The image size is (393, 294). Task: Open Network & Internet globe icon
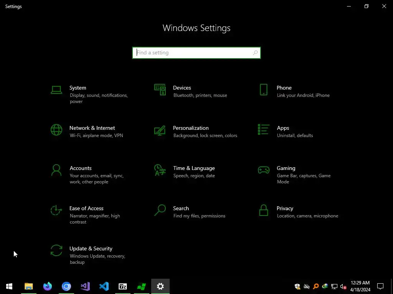[56, 130]
